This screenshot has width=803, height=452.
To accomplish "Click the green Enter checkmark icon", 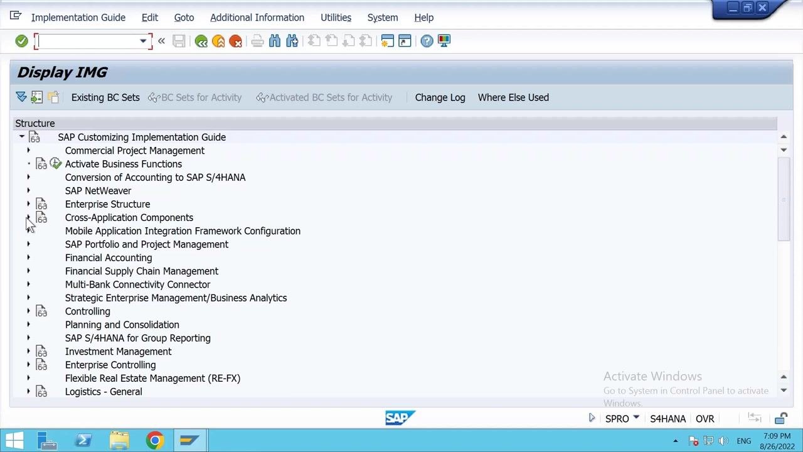I will point(21,41).
